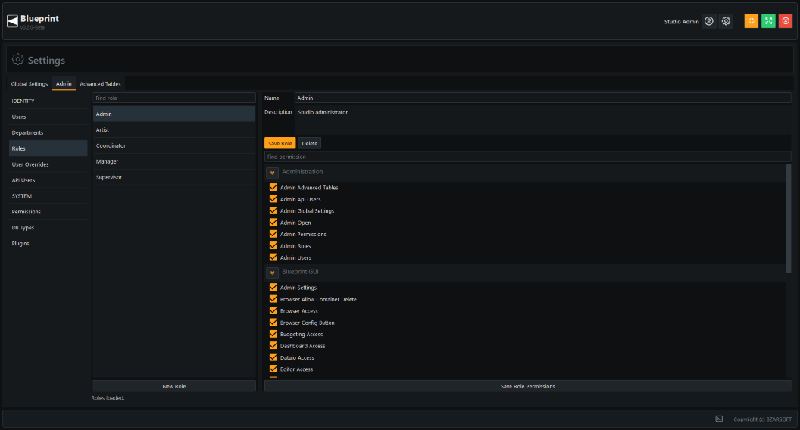Click the permissions list scrollbar
This screenshot has width=800, height=430.
(x=789, y=218)
